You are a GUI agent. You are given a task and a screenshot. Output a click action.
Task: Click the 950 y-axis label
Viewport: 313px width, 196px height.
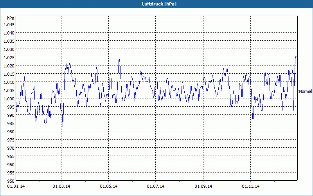tap(11, 181)
